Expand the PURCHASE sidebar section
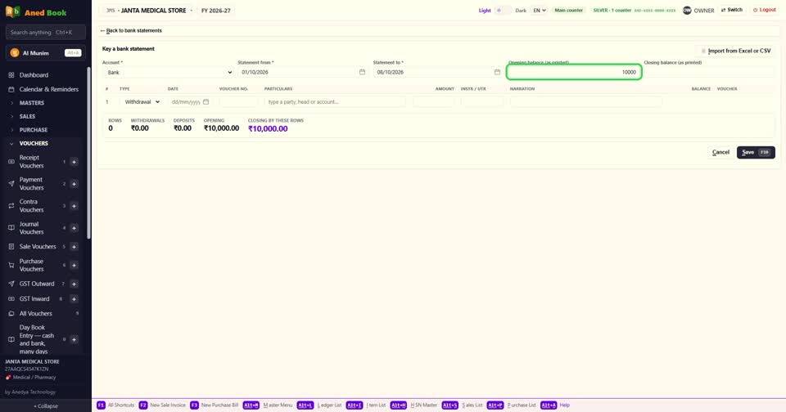The width and height of the screenshot is (786, 412). pos(33,130)
